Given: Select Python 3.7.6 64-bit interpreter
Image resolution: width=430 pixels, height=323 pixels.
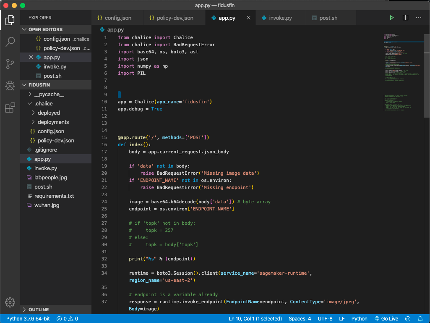Looking at the screenshot, I should pos(28,319).
